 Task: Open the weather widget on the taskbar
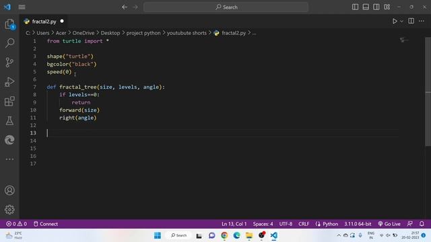pyautogui.click(x=13, y=235)
